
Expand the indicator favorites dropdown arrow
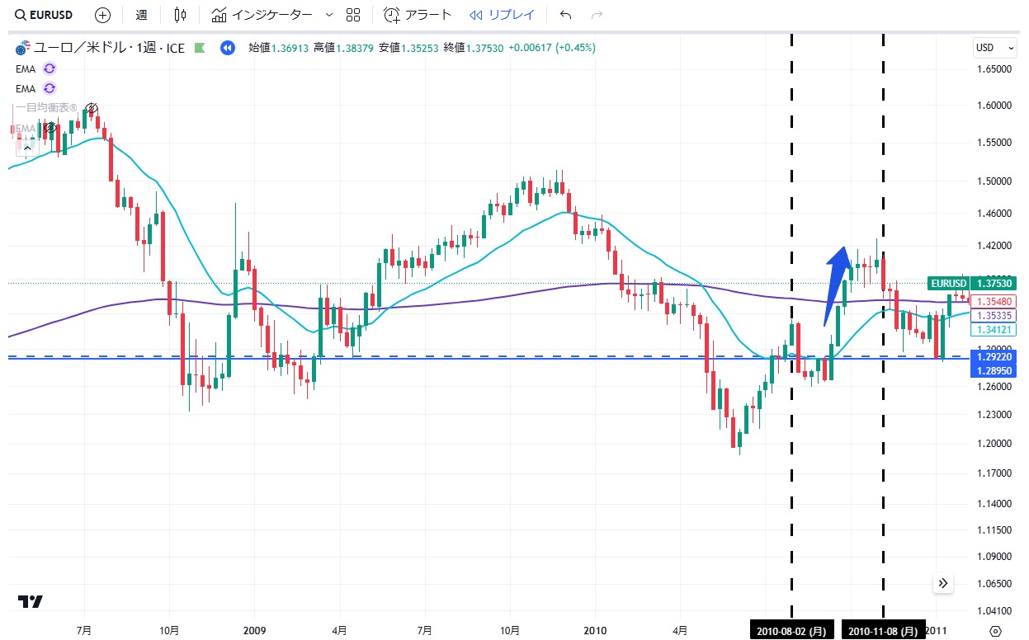tap(329, 15)
